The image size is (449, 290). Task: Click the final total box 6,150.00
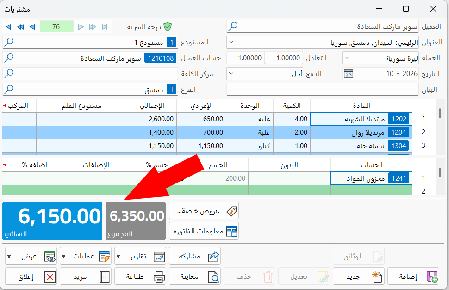coord(52,221)
